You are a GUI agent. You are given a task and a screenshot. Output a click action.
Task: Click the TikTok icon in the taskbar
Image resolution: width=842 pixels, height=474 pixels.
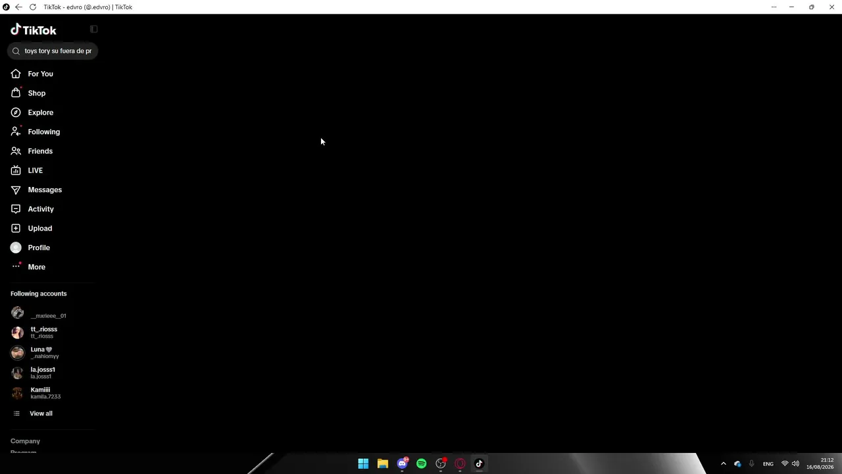click(x=480, y=463)
